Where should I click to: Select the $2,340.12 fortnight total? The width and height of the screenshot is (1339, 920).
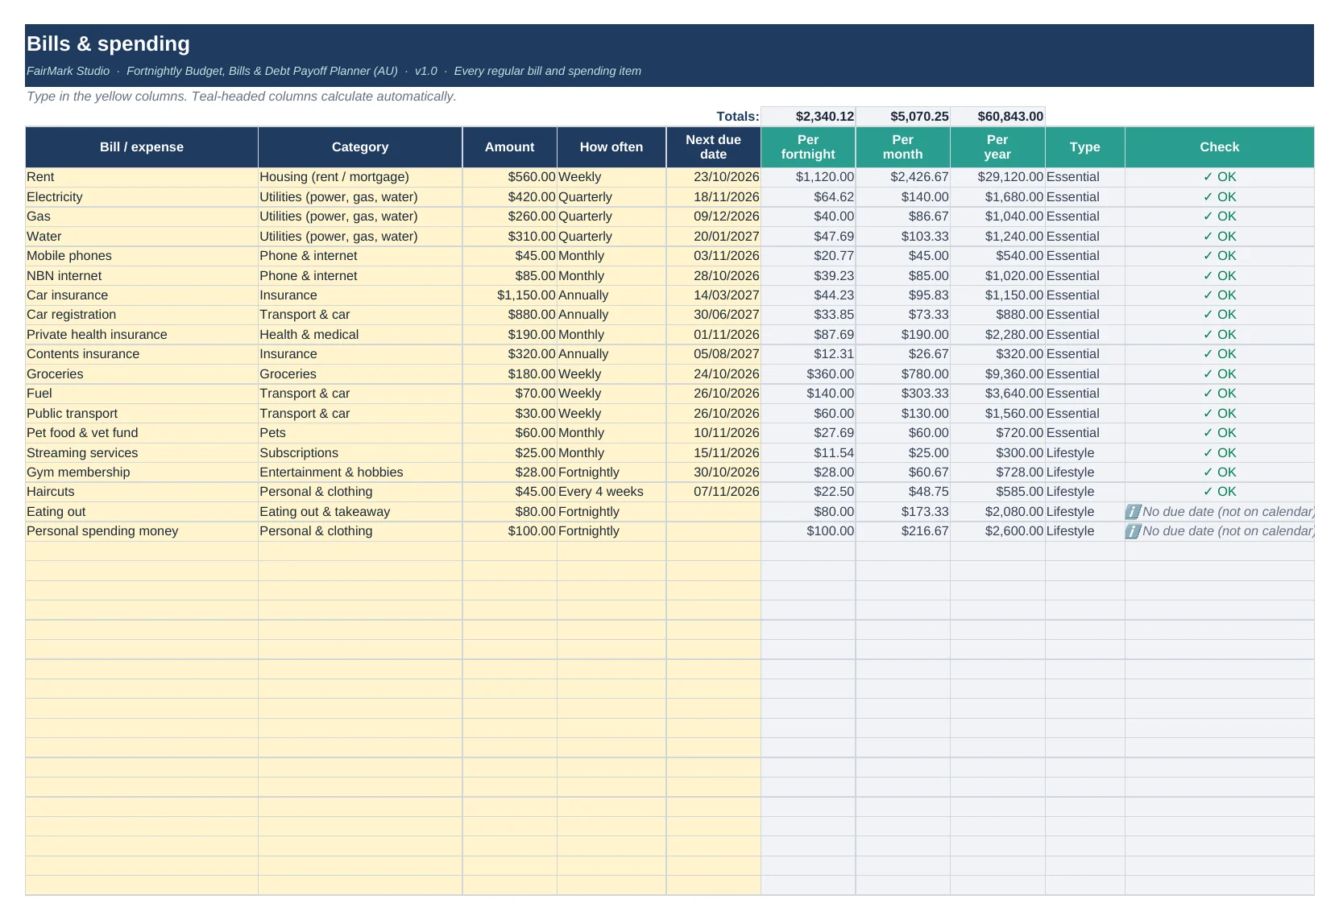[x=808, y=117]
